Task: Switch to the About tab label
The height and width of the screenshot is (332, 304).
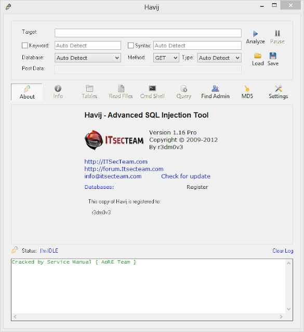Action: click(27, 96)
